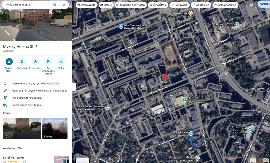Send to phone via An Smartphone senden
This screenshot has width=270, height=163.
pos(48,62)
